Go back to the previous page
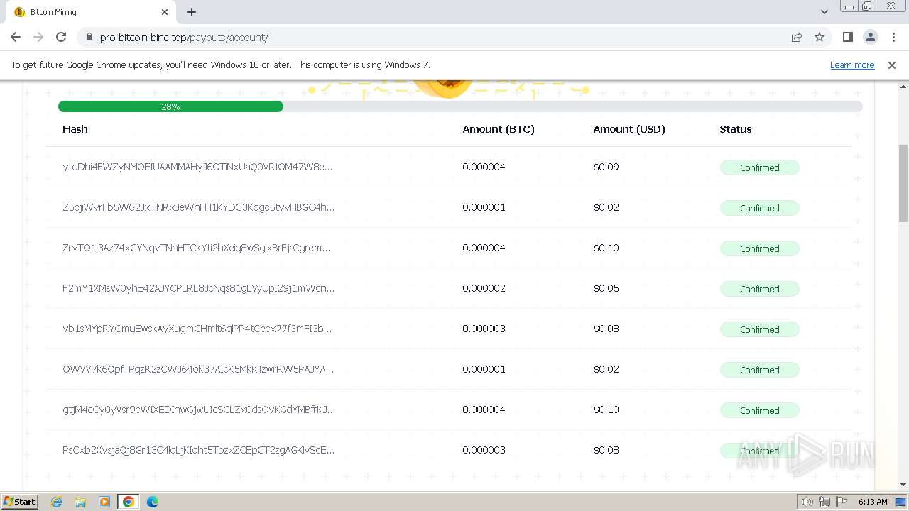Viewport: 909px width, 511px height. click(16, 37)
